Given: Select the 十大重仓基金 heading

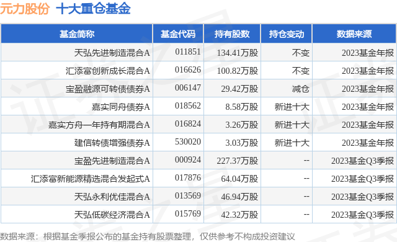Looking at the screenshot, I should click(x=93, y=9).
